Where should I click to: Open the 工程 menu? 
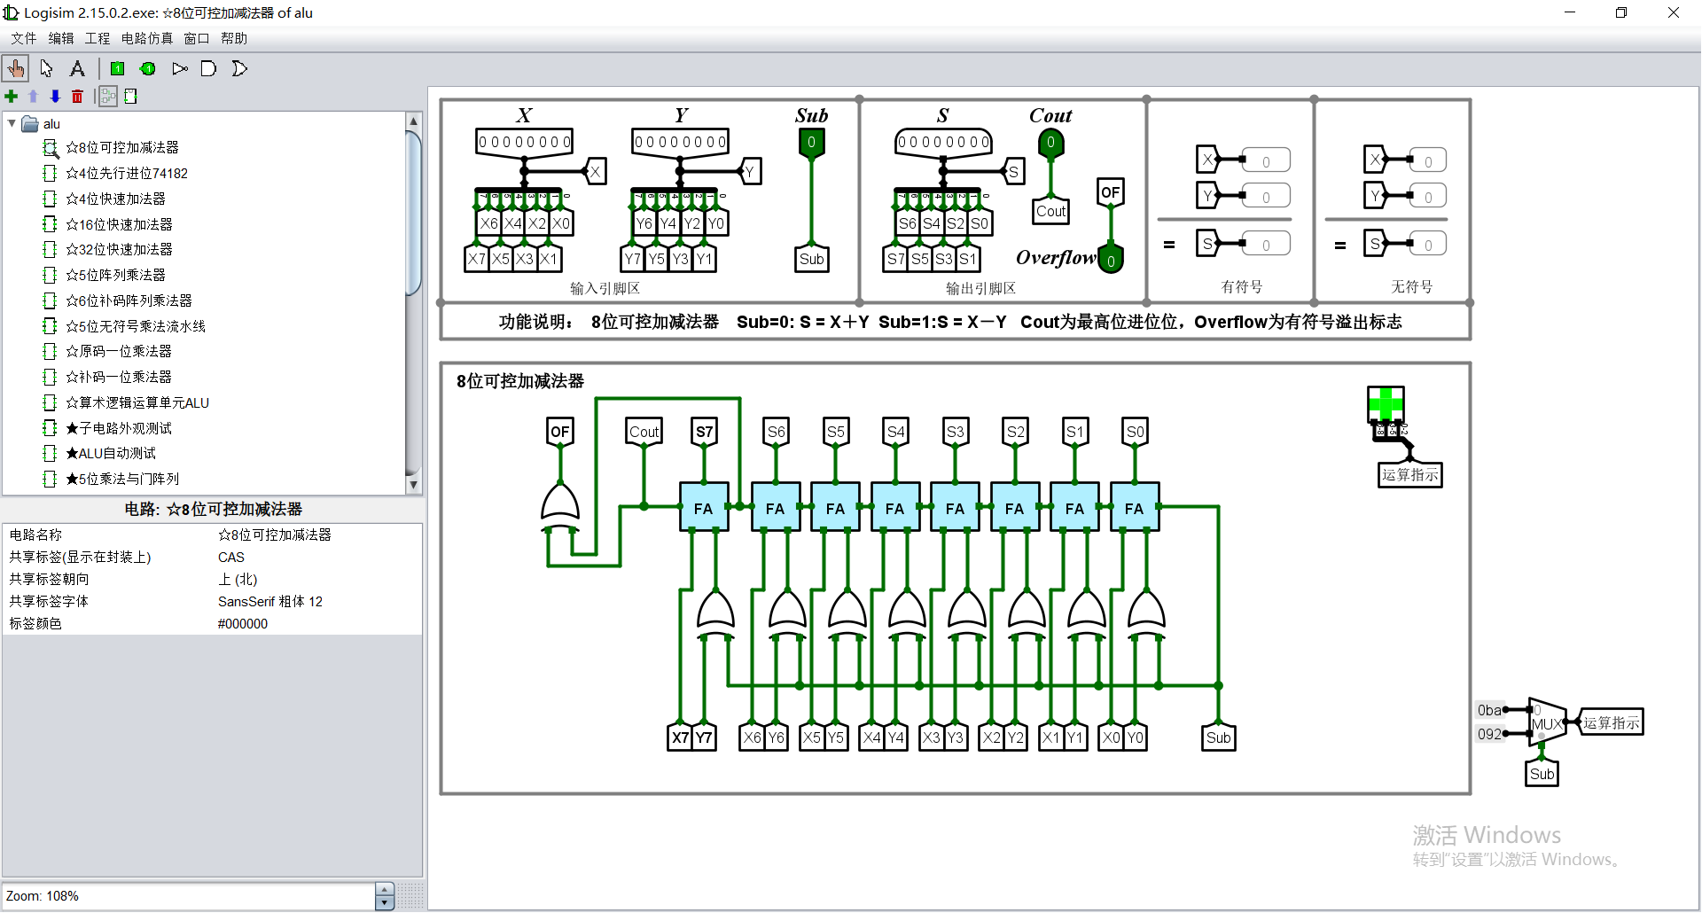click(98, 38)
